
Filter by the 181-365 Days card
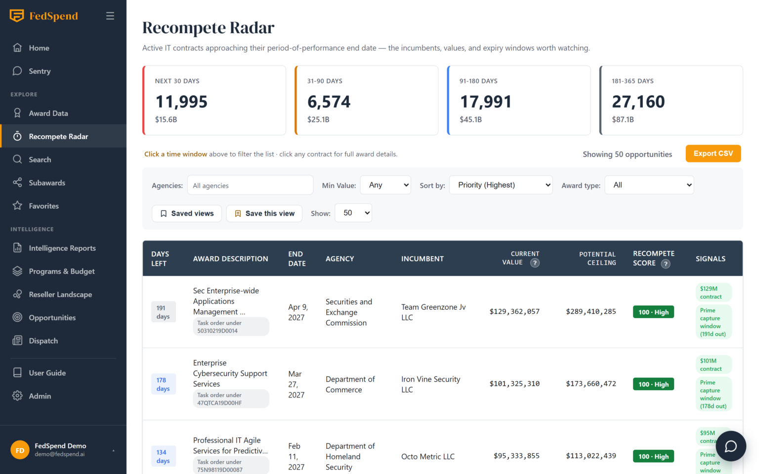[671, 100]
